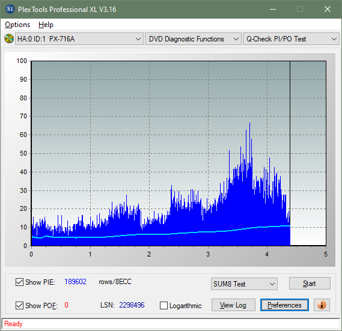Open the Q-Check PI/PO Test dropdown
Viewport: 342px width, 331px height.
coord(291,39)
